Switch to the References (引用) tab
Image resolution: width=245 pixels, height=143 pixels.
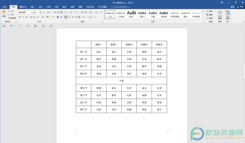click(x=57, y=7)
